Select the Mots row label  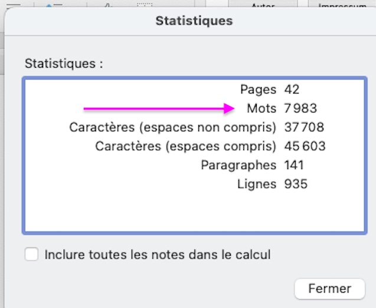coord(261,108)
